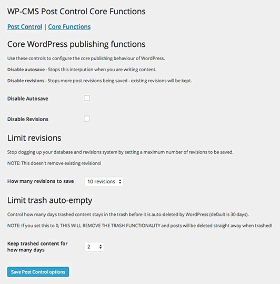Open the trashed content days dropdown showing 2
Image resolution: width=280 pixels, height=284 pixels.
[94, 247]
